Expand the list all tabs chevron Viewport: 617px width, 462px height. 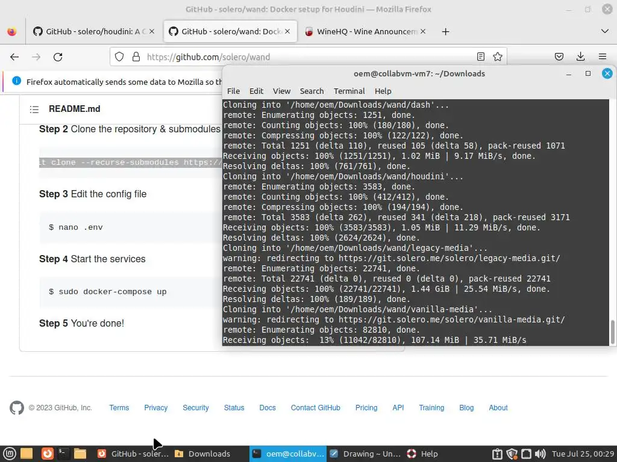click(605, 31)
